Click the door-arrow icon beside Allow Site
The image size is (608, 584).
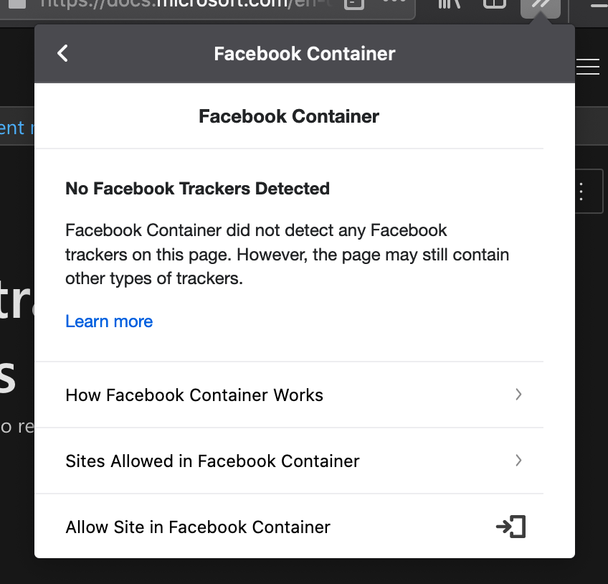click(x=511, y=527)
